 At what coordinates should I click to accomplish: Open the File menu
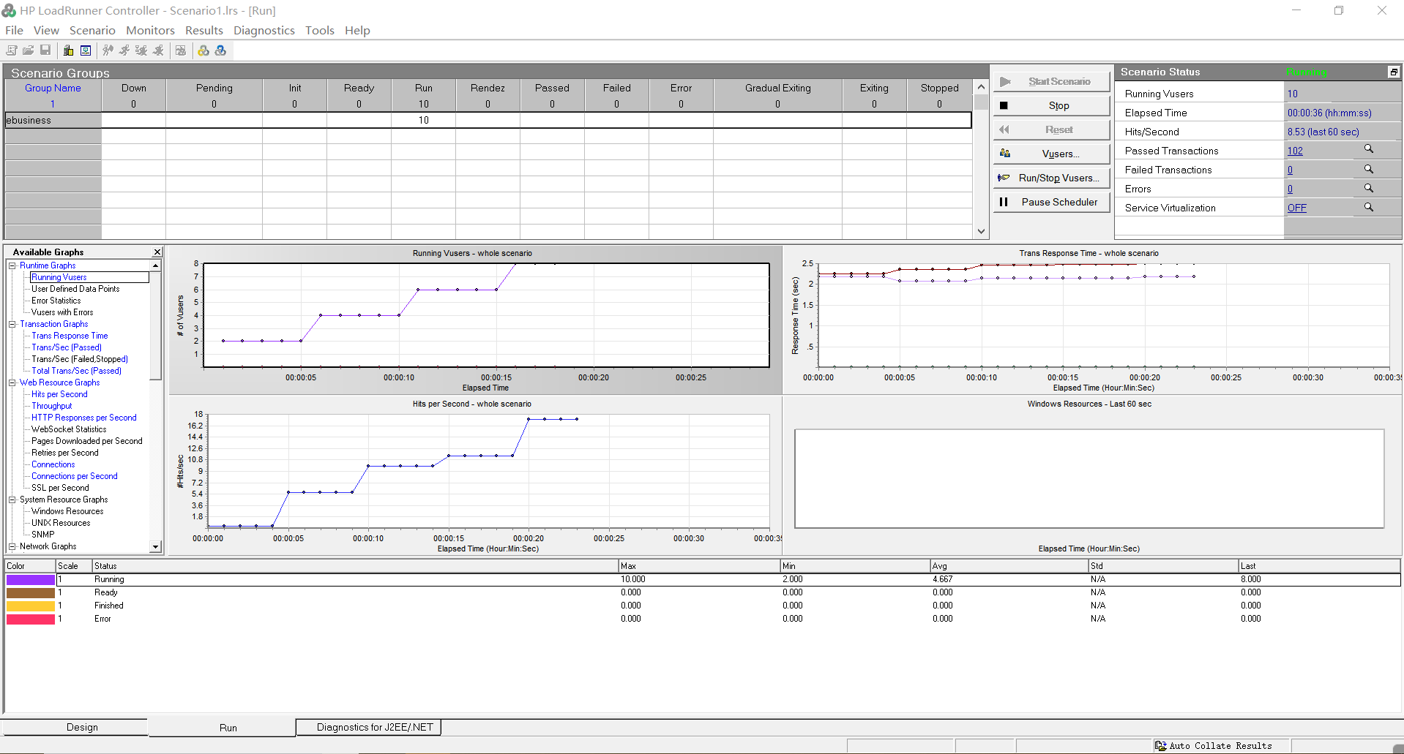pyautogui.click(x=14, y=30)
